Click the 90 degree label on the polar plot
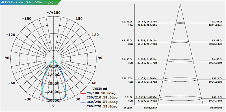 coord(100,58)
